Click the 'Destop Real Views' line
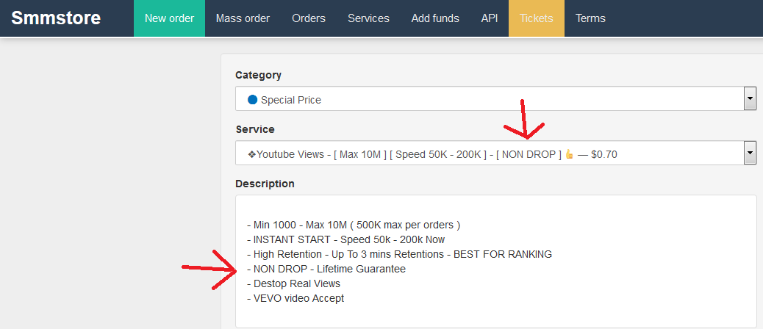Viewport: 763px width, 329px height. coord(294,283)
